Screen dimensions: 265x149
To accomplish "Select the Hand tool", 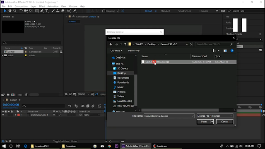I will pos(10,11).
